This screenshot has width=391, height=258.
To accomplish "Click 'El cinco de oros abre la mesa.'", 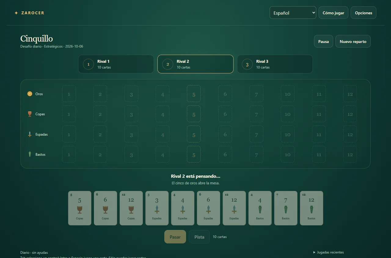I will click(195, 183).
